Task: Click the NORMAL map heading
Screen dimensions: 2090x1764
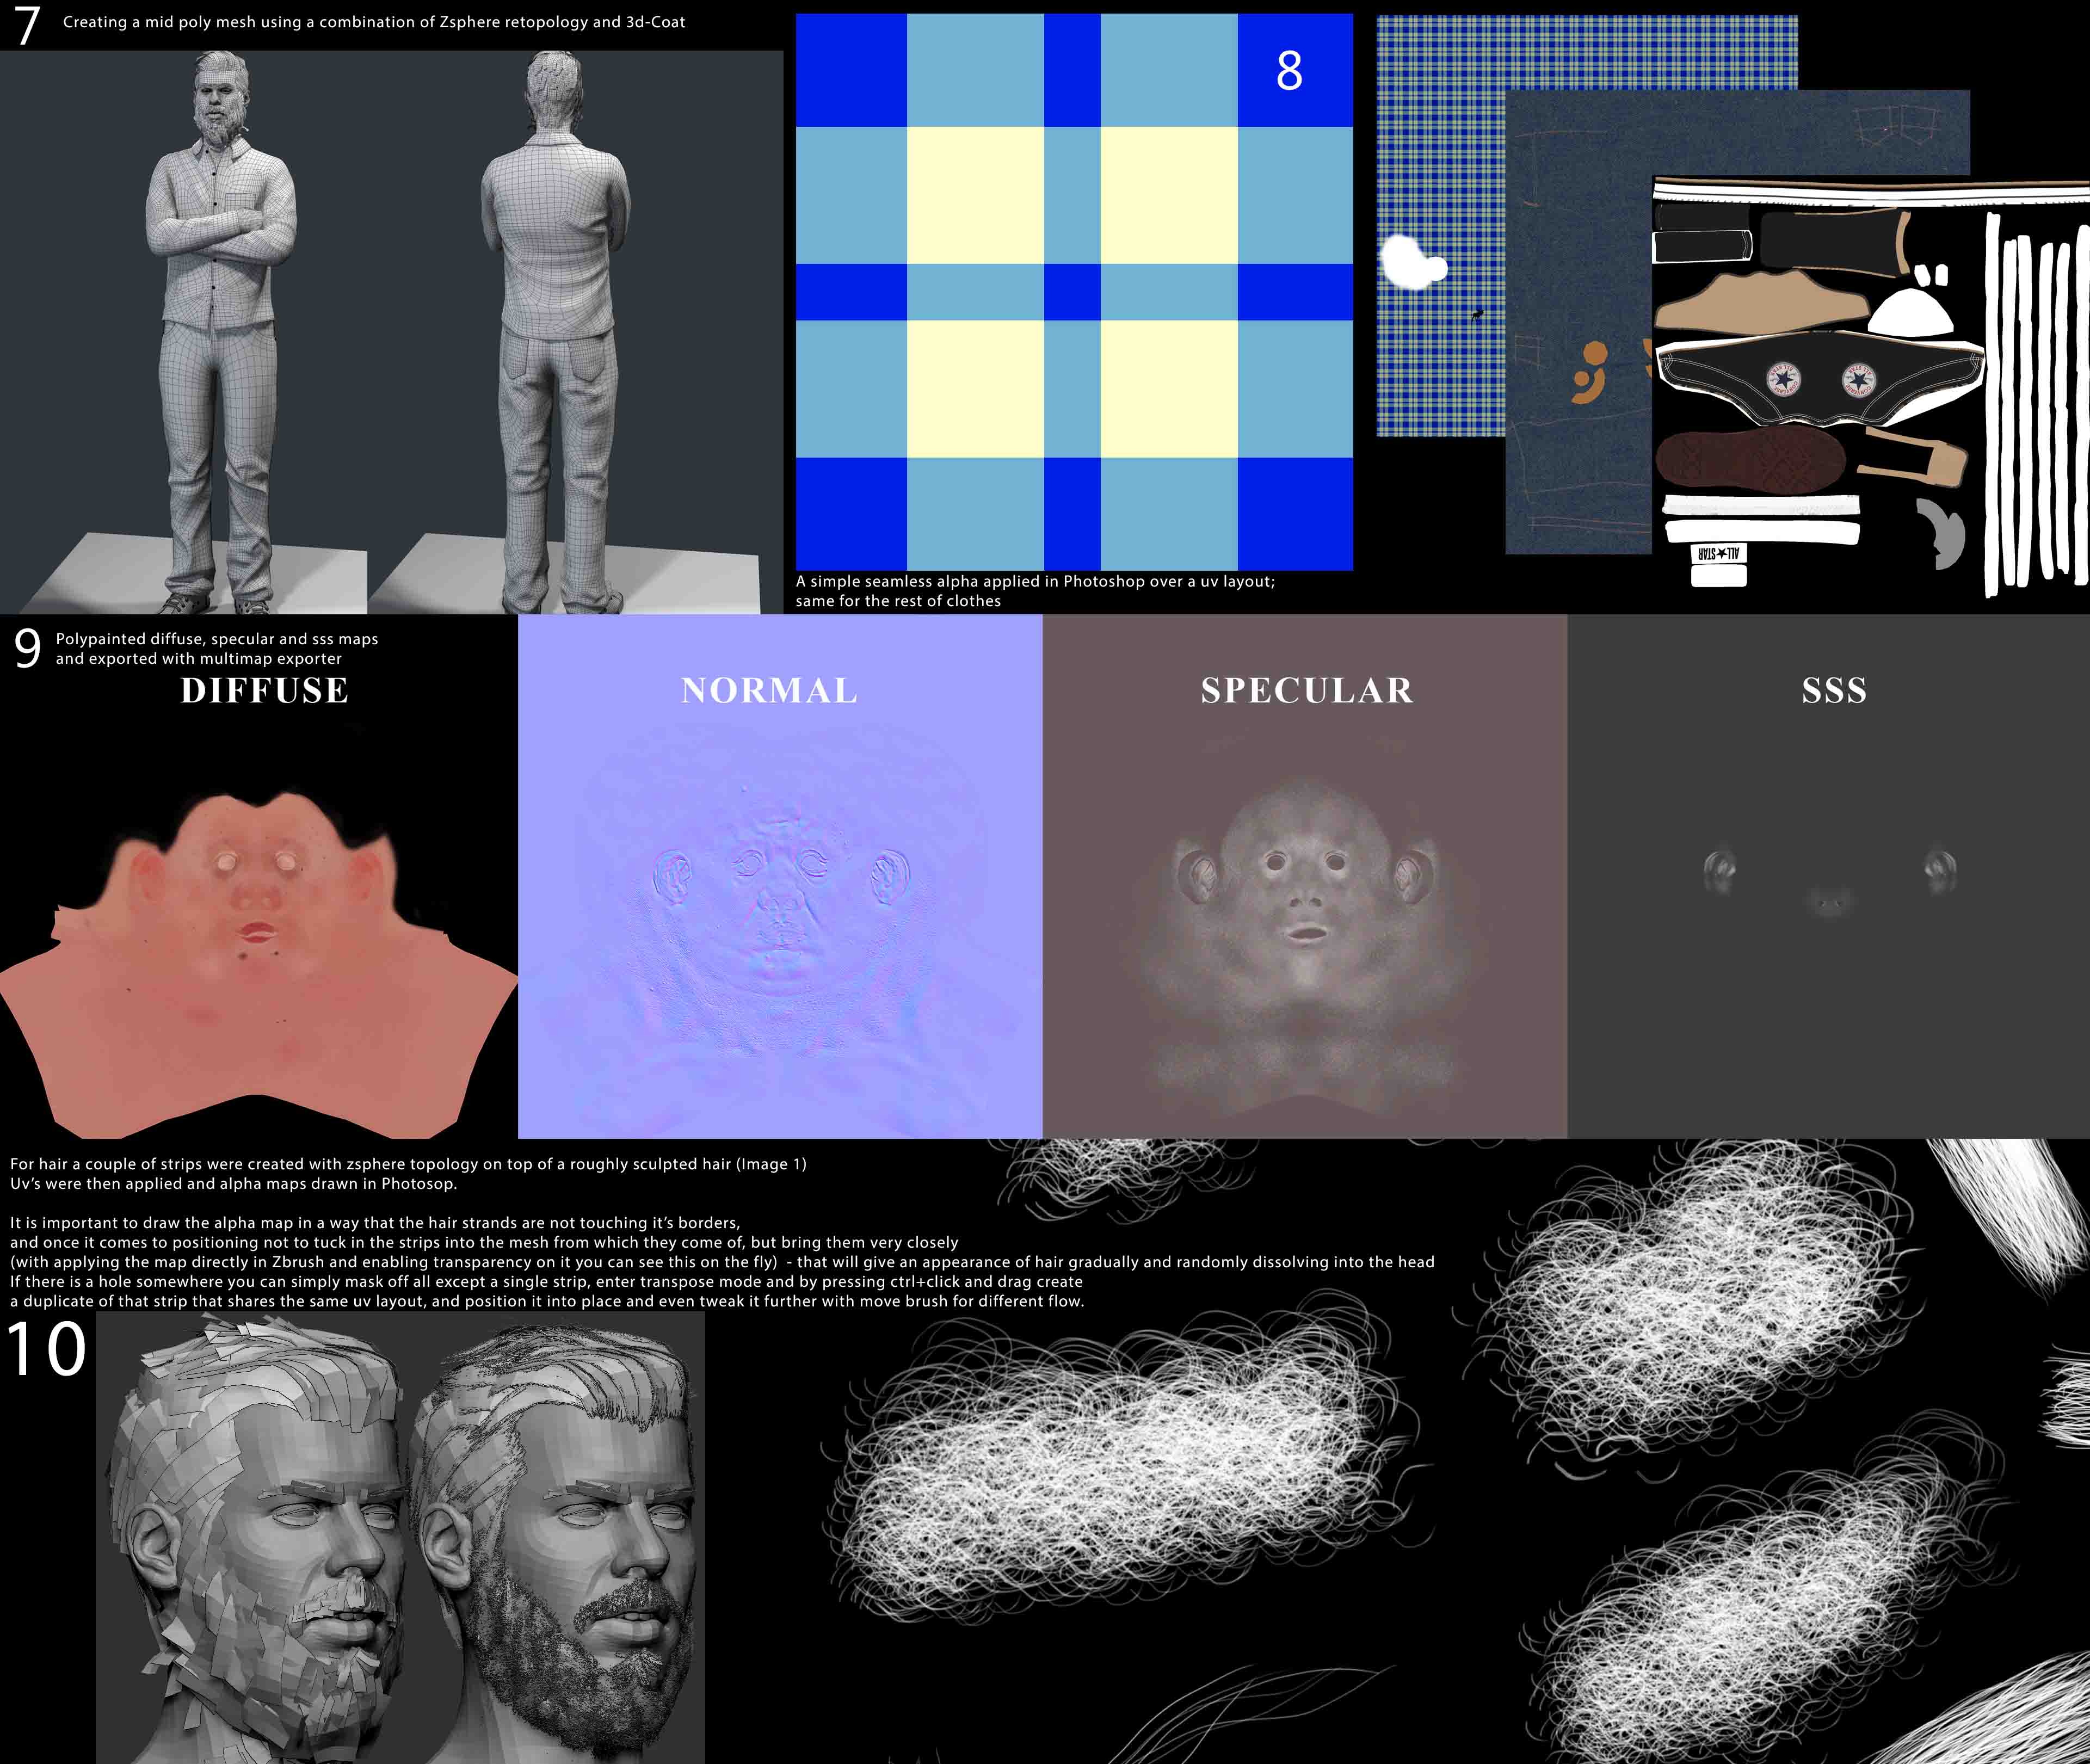Action: point(769,691)
